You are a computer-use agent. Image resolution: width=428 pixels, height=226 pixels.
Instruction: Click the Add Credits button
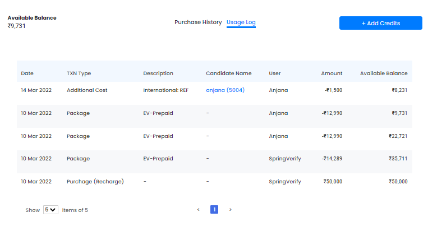(x=381, y=23)
